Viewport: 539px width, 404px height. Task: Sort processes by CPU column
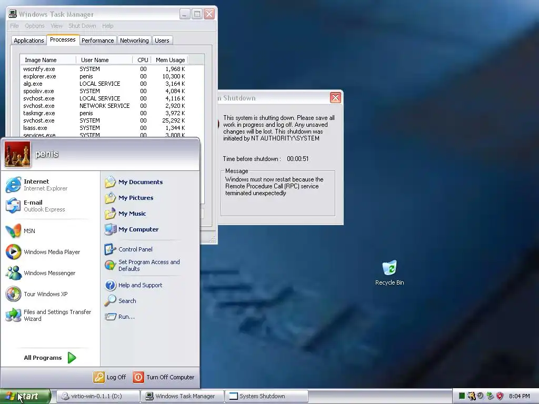pyautogui.click(x=142, y=60)
